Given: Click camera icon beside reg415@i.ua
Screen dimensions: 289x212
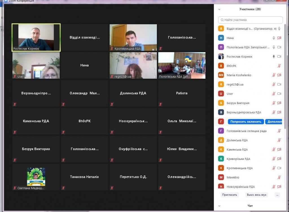Looking at the screenshot, I should tap(279, 84).
